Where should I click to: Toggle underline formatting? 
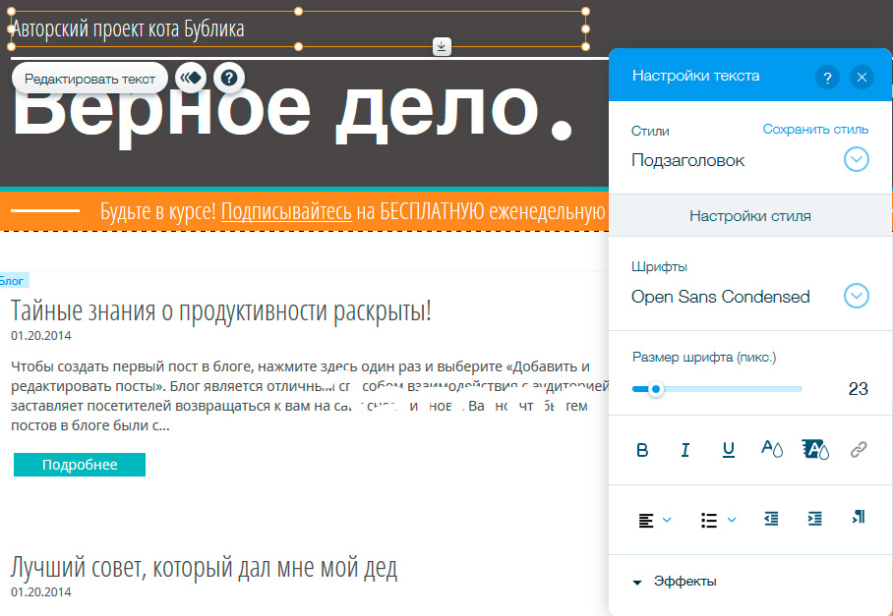click(x=729, y=450)
